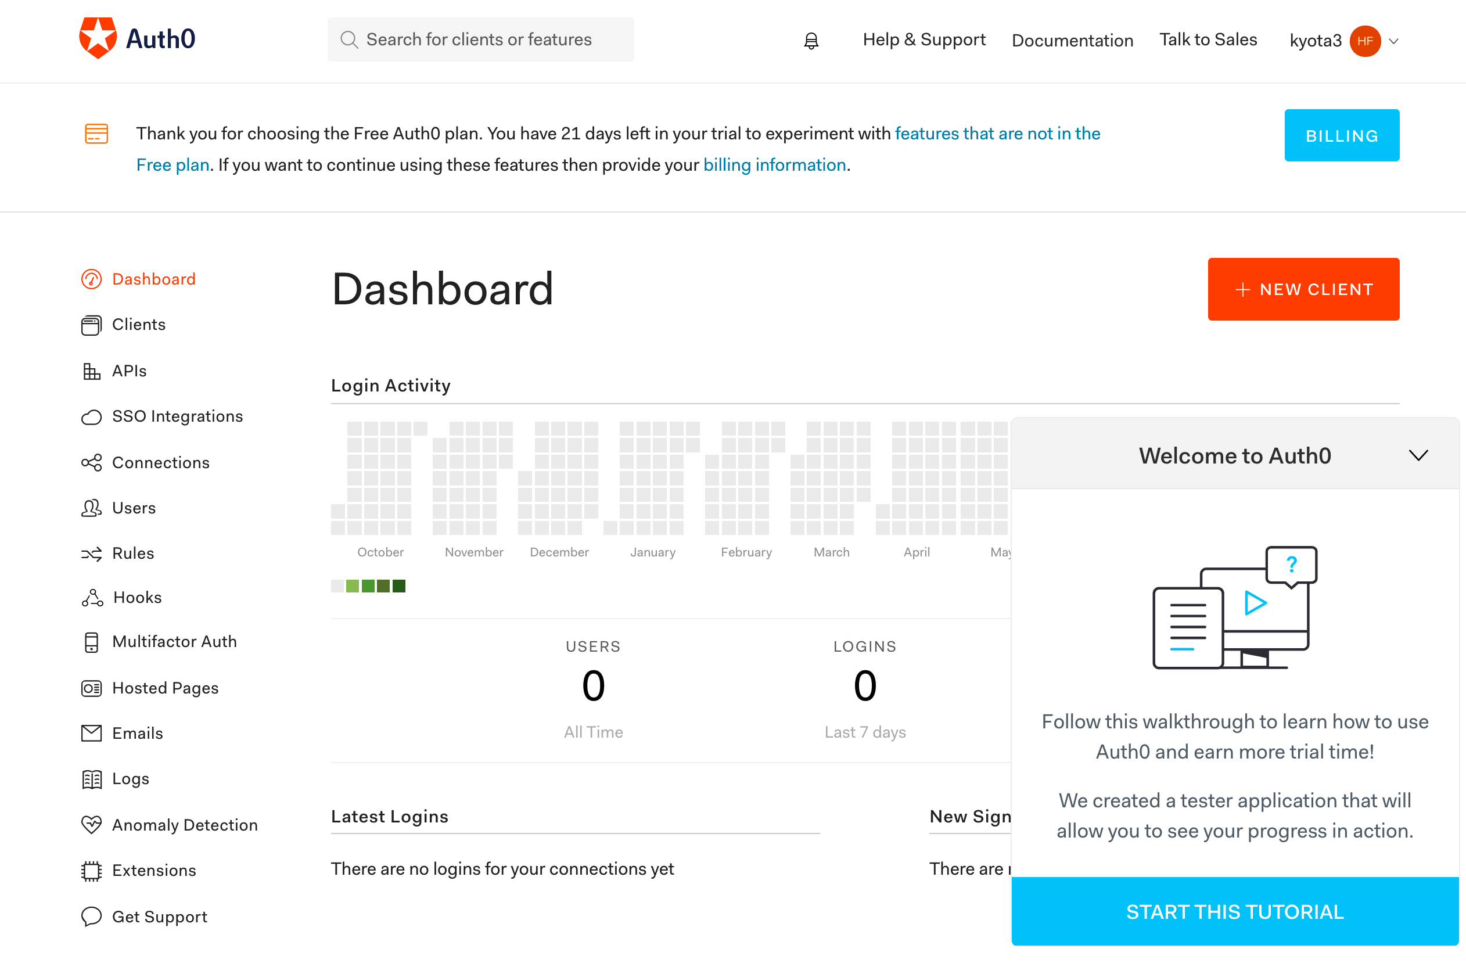Select Users in the sidebar
The image size is (1466, 963).
pos(134,508)
